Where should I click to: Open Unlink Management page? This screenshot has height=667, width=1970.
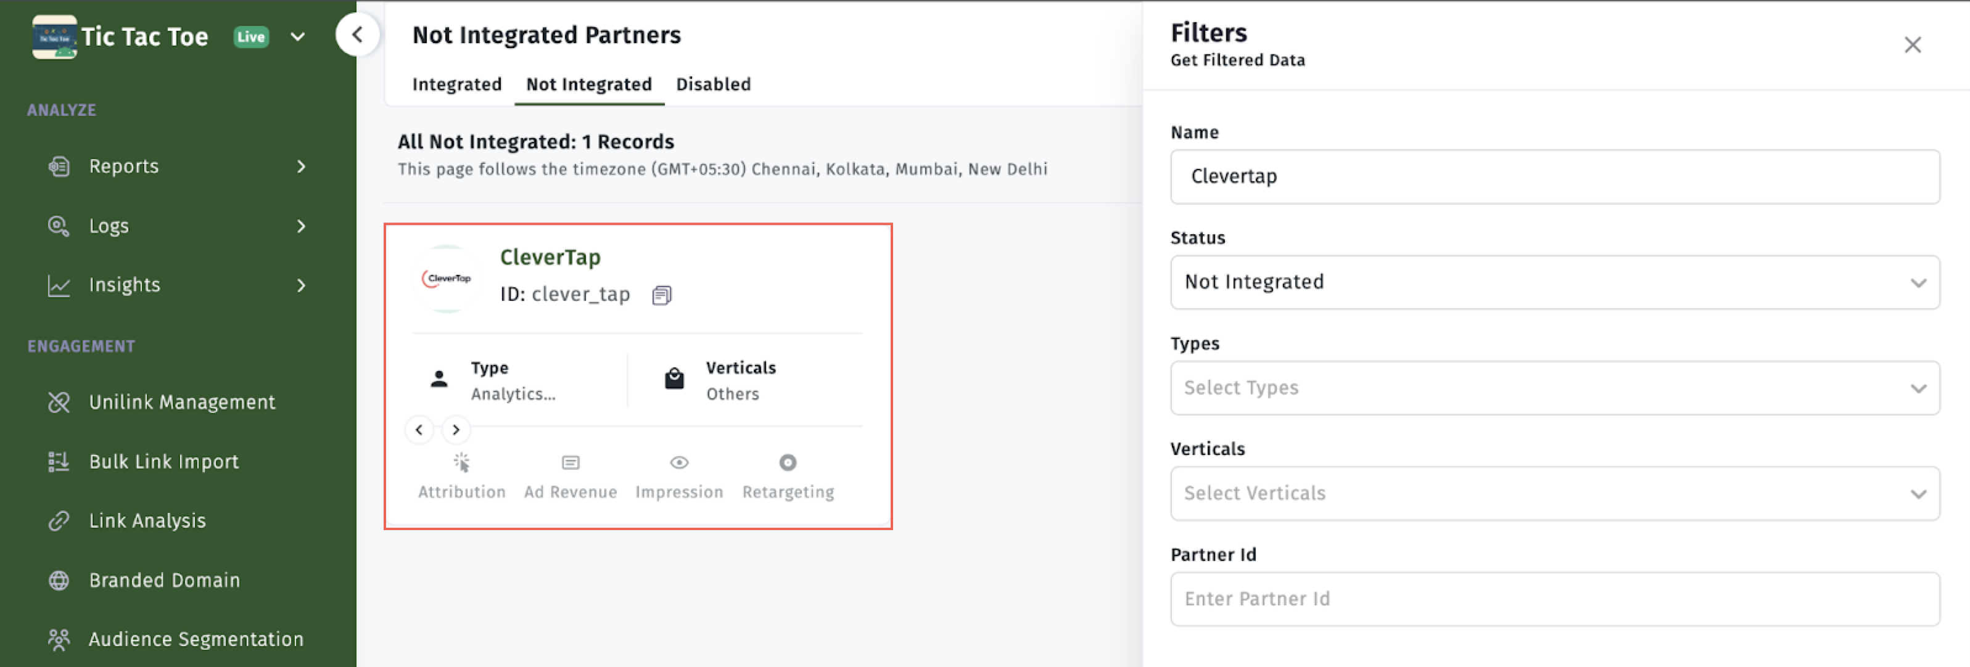click(x=182, y=403)
